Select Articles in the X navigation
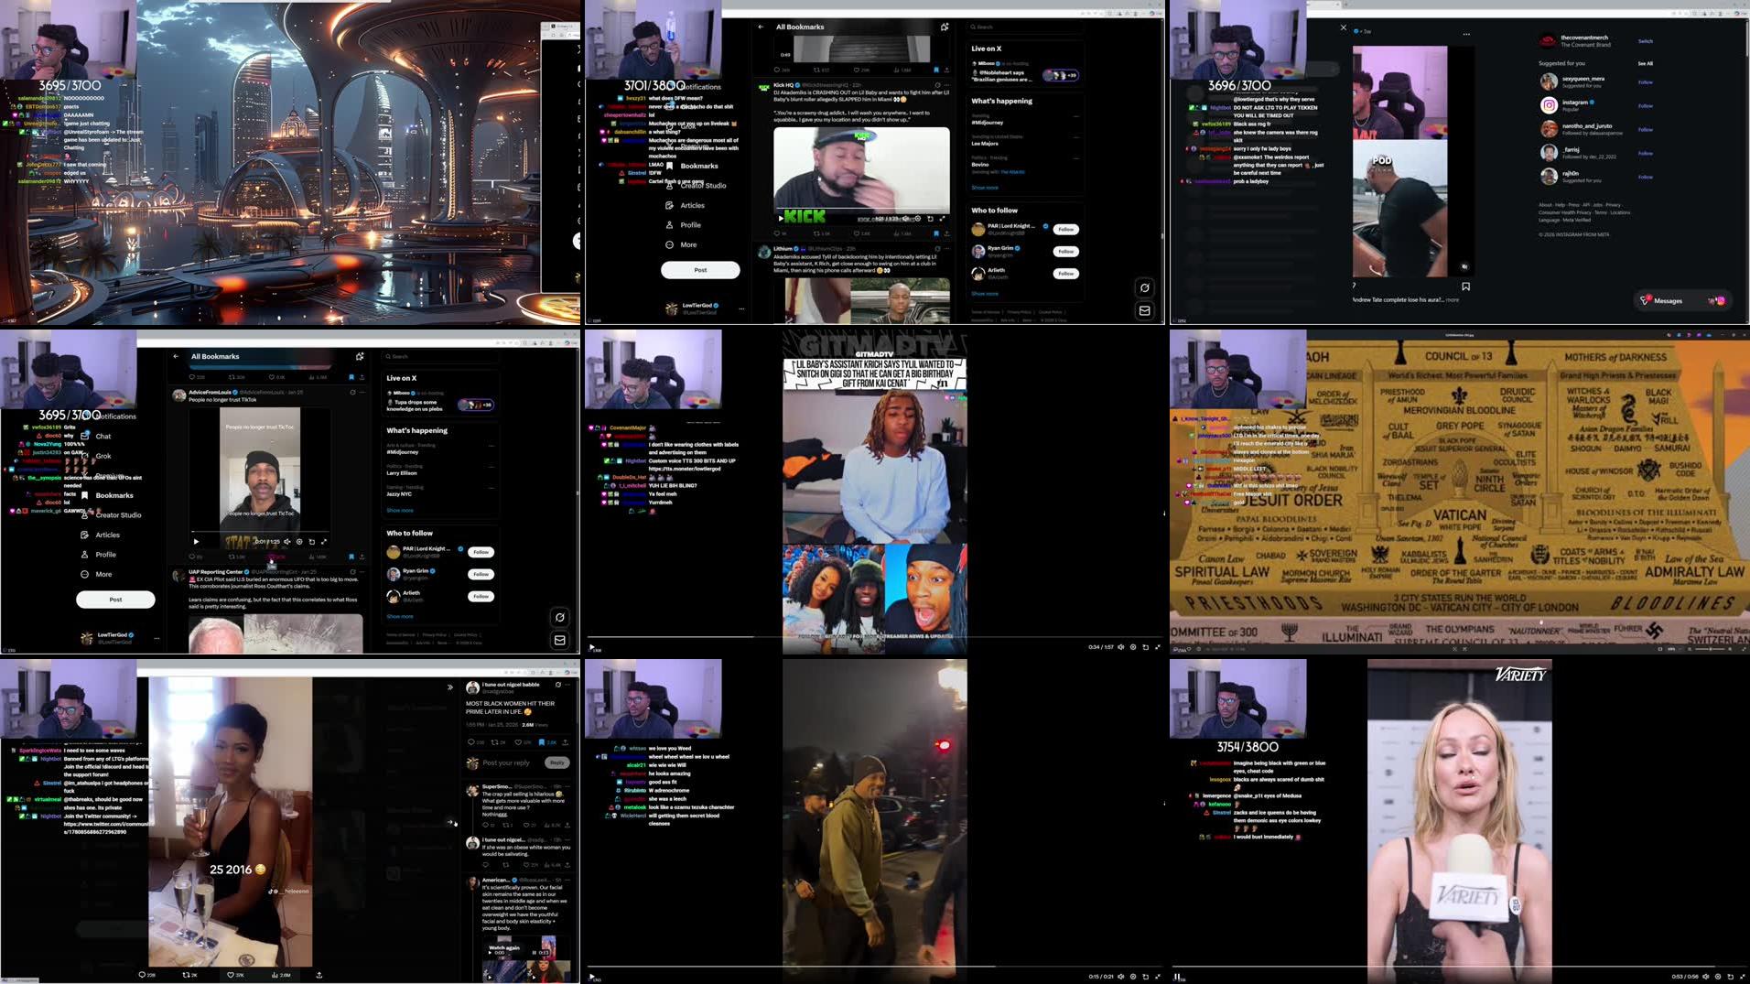 pos(106,535)
